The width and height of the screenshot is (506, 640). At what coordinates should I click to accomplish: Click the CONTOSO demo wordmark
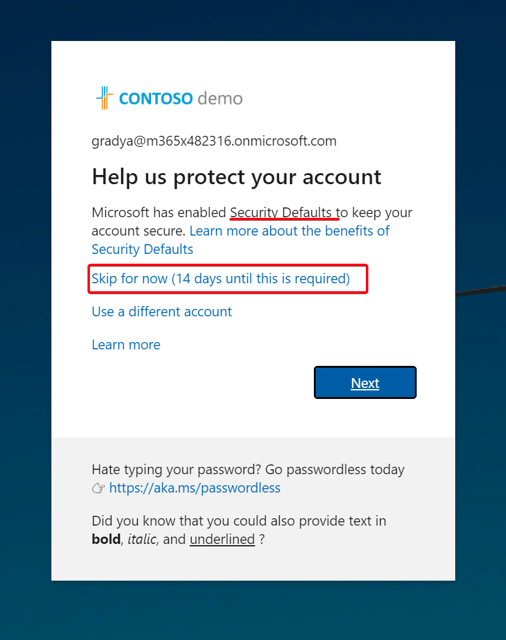[x=180, y=99]
